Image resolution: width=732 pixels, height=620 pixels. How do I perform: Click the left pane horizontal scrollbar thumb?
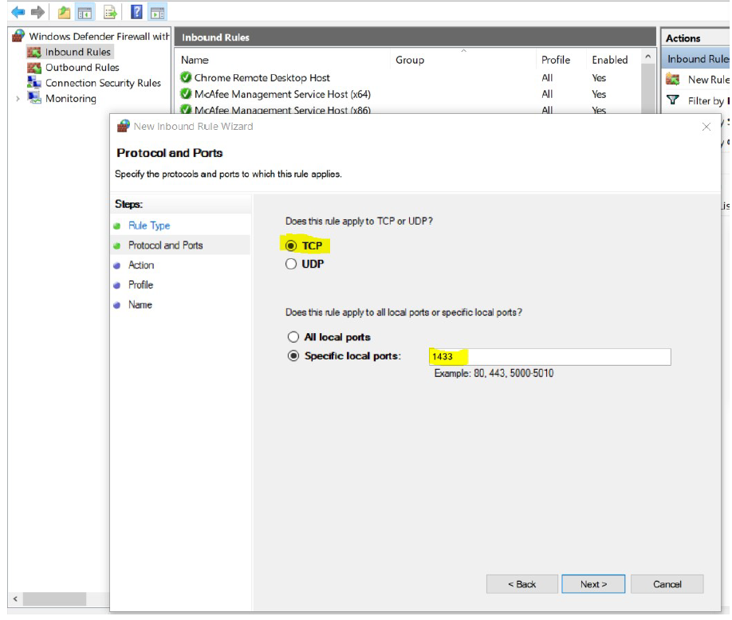tap(54, 598)
